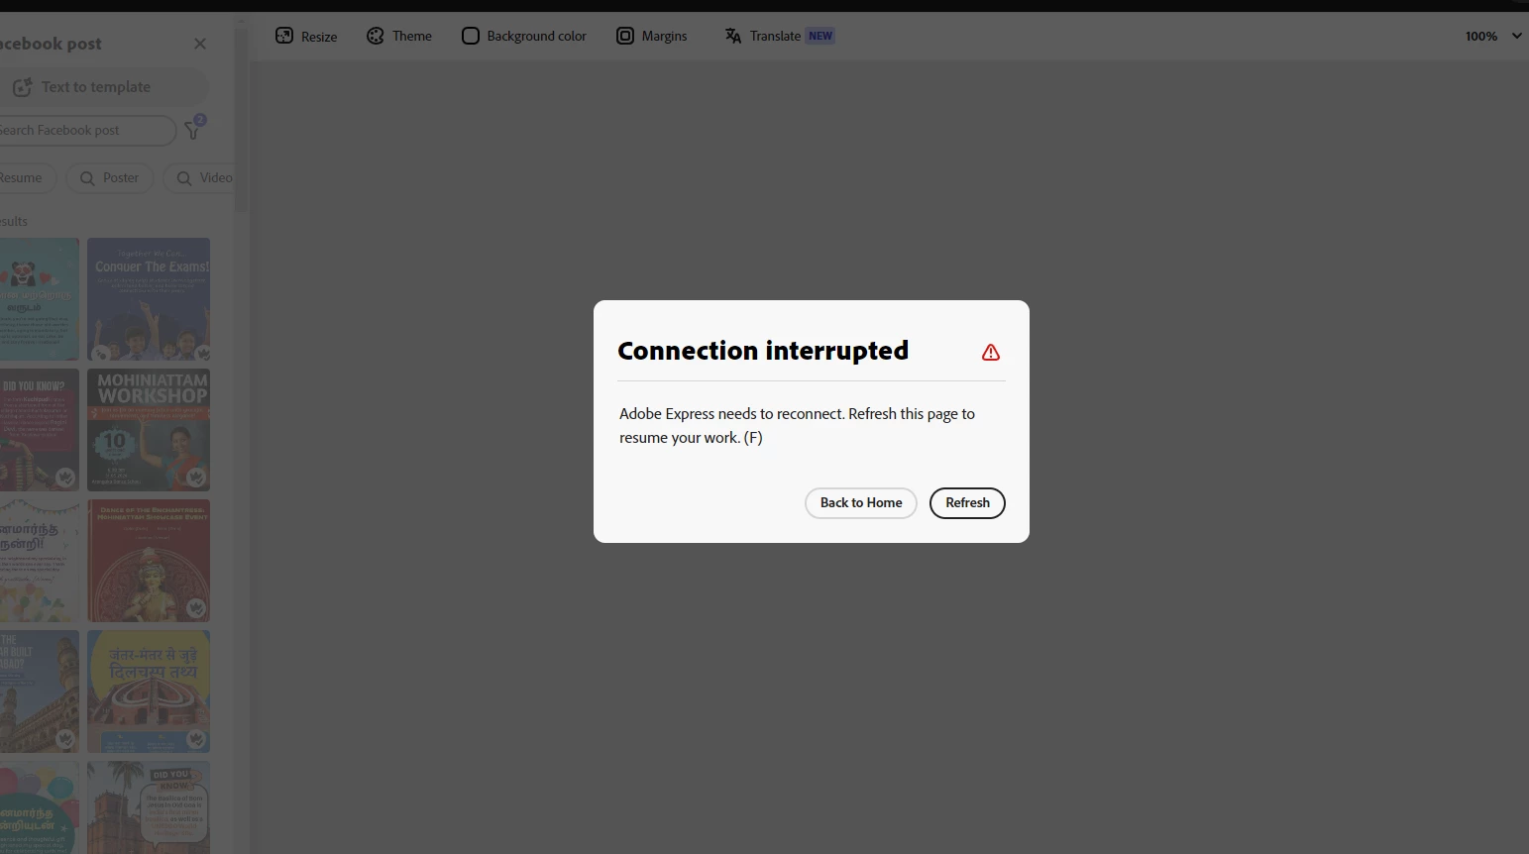Click Back to Home button

[861, 503]
